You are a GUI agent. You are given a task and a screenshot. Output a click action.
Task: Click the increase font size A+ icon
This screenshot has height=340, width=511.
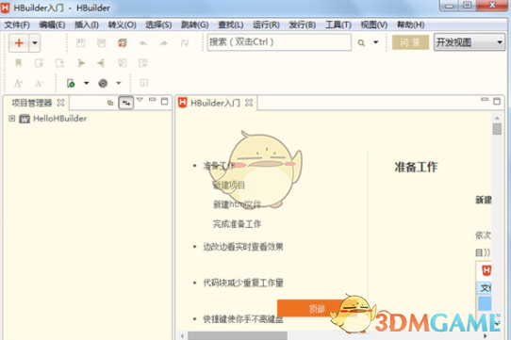(x=18, y=84)
